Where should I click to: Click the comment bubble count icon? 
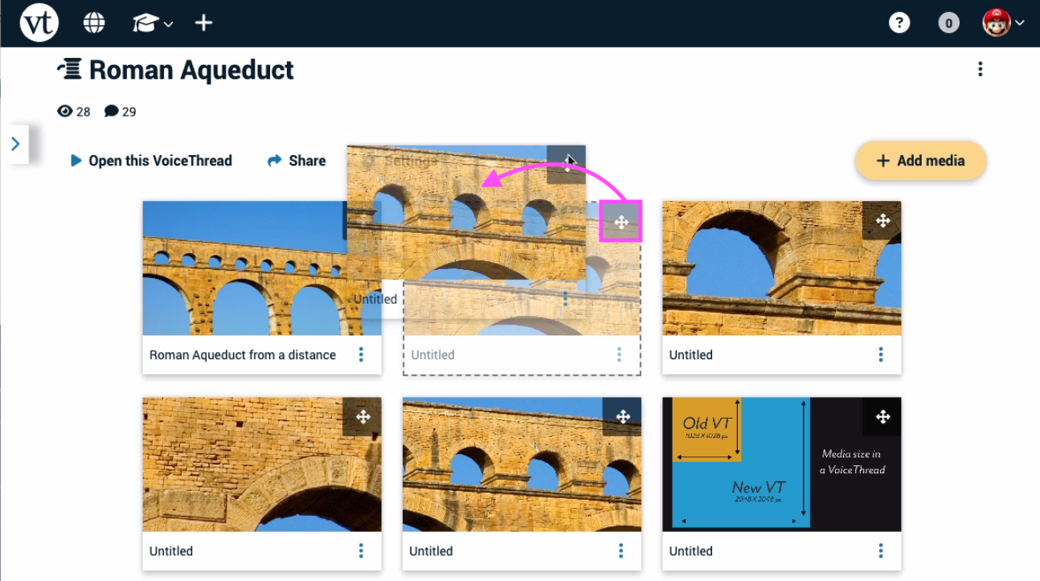tap(112, 111)
